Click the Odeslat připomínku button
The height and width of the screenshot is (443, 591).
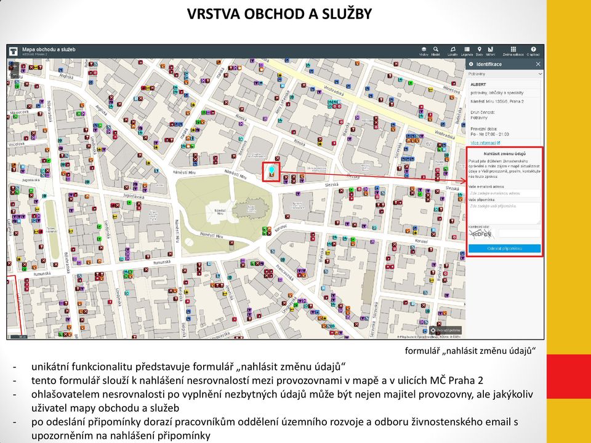[504, 248]
